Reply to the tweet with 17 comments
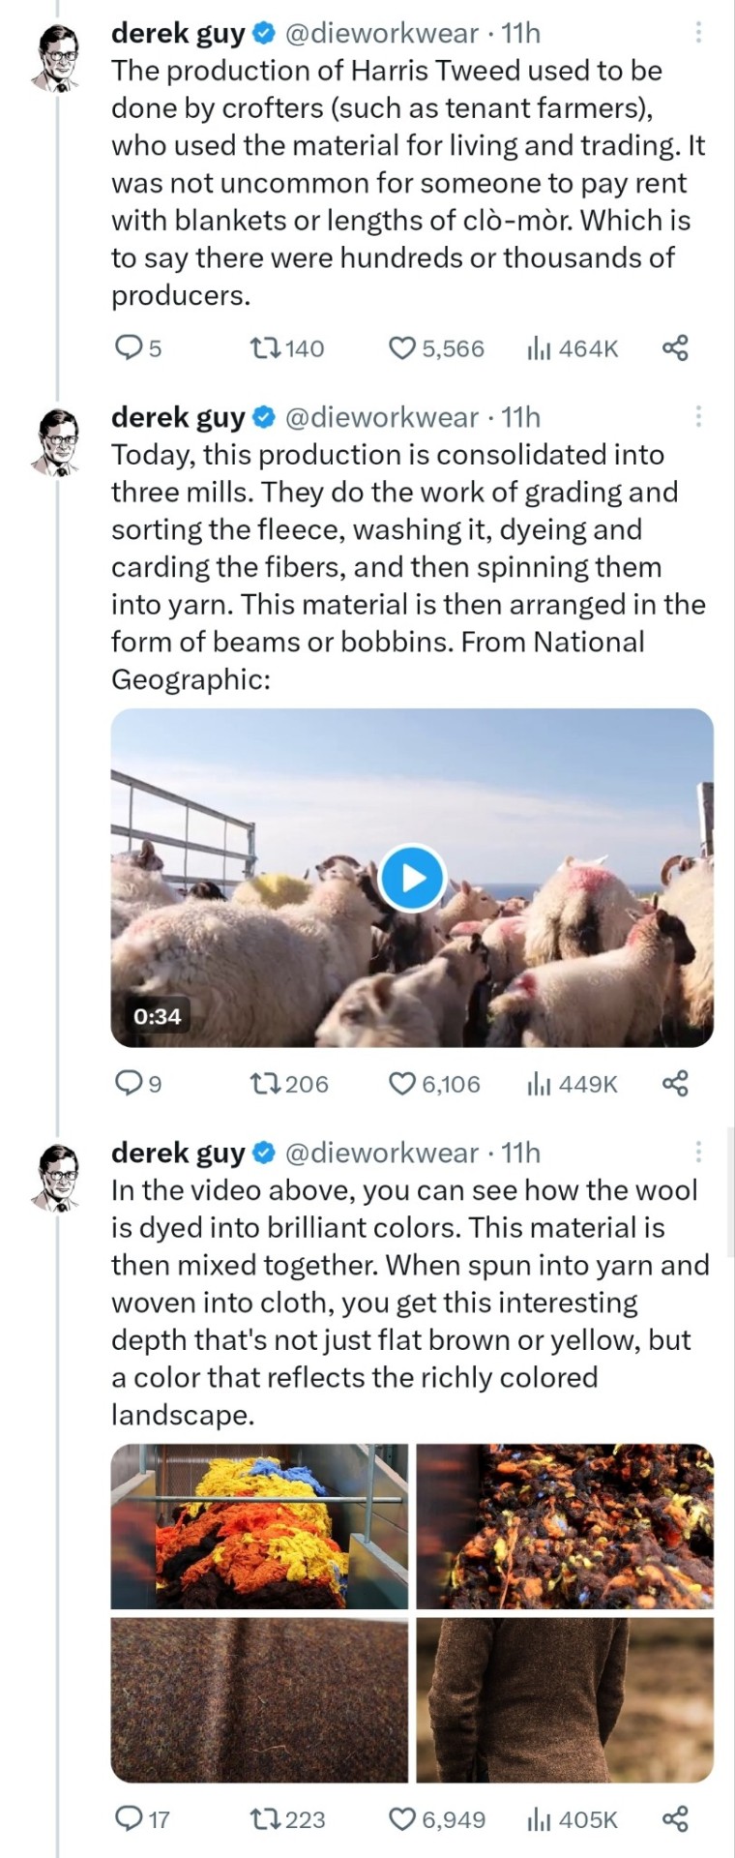 (129, 1819)
